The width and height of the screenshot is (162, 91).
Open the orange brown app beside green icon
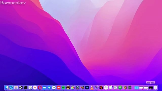[x=125, y=88]
